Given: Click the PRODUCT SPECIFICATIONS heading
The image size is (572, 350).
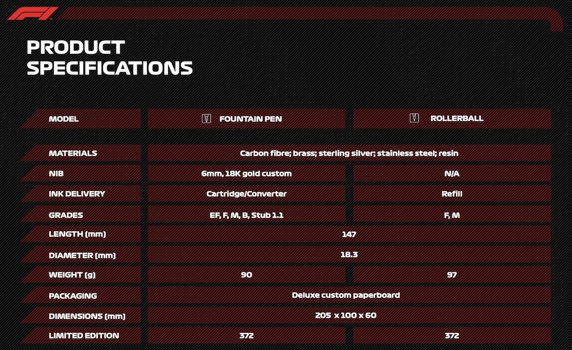Looking at the screenshot, I should click(x=109, y=58).
